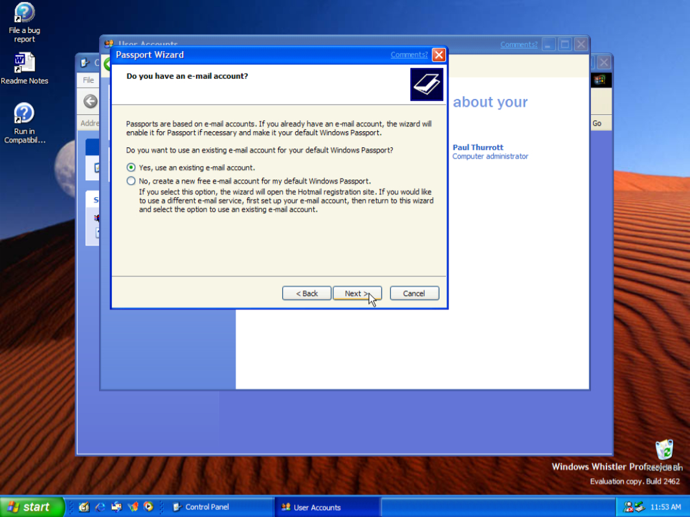Click the system tray network icon
This screenshot has width=690, height=517.
[633, 507]
